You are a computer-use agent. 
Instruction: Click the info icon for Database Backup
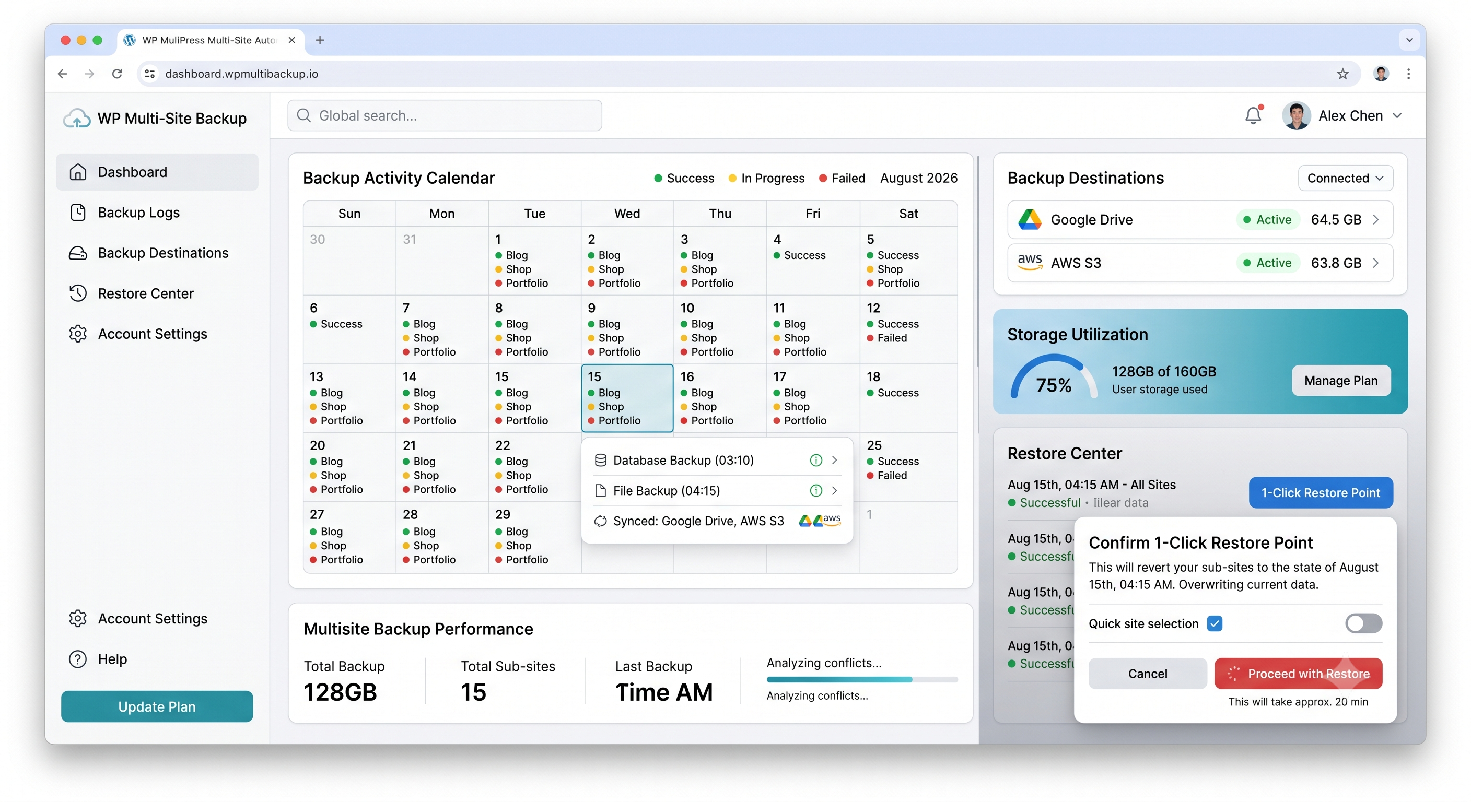pyautogui.click(x=816, y=460)
